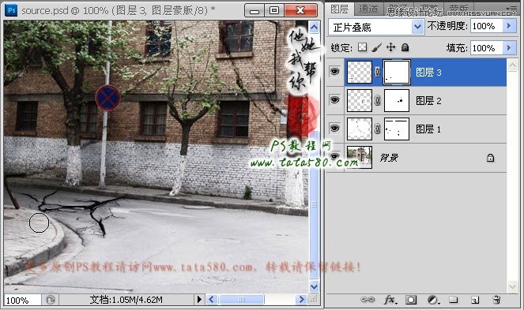Click the link layers icon
Screen dimensions: 524x310
click(x=368, y=300)
